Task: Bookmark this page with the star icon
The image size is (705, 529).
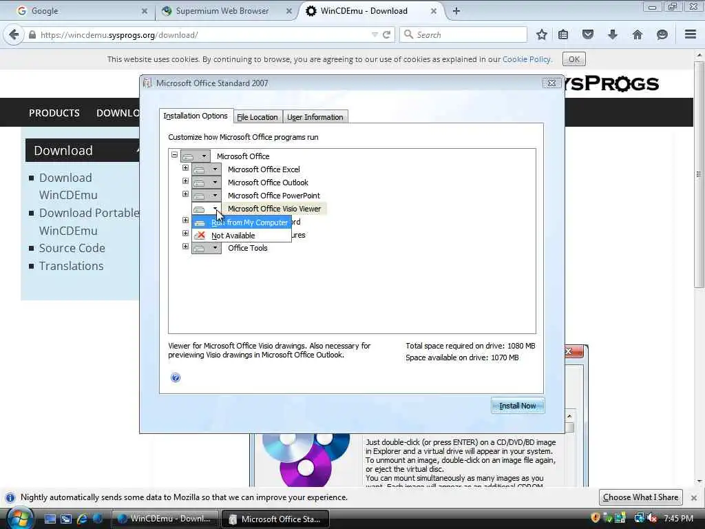Action: point(542,34)
